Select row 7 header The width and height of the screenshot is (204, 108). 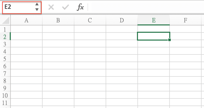(5, 74)
